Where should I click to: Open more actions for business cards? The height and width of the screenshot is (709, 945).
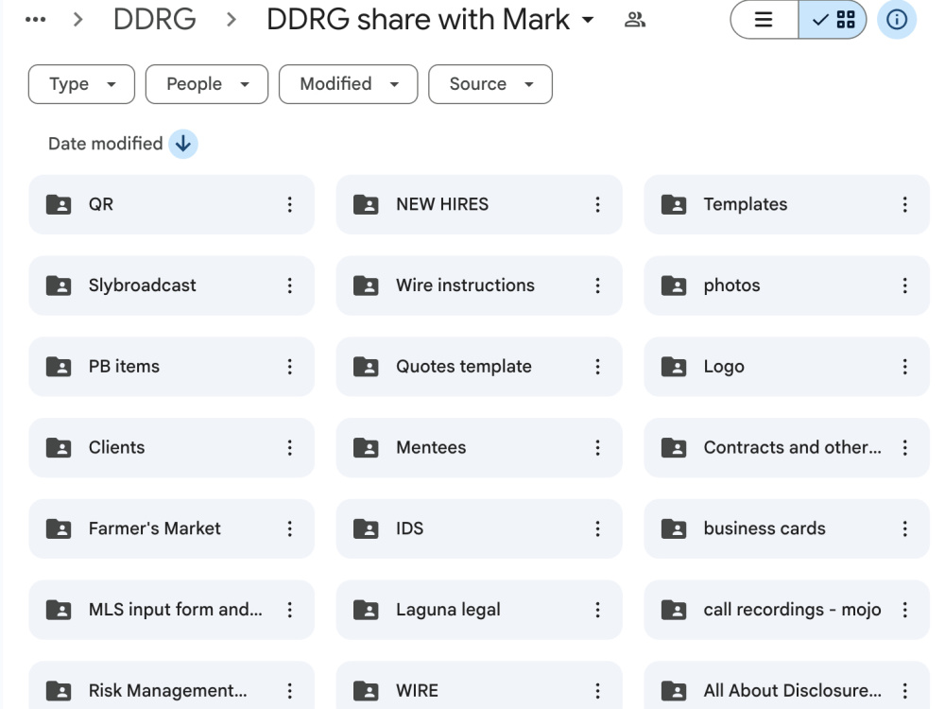(905, 528)
